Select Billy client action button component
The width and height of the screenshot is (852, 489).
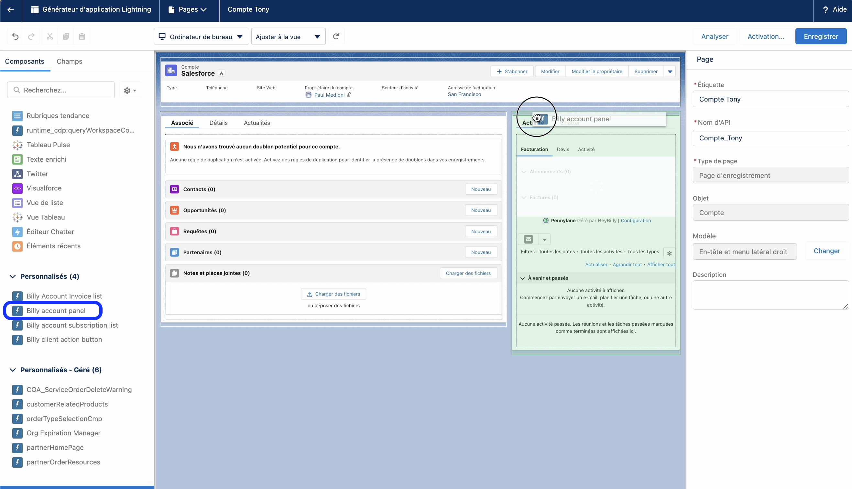point(57,340)
